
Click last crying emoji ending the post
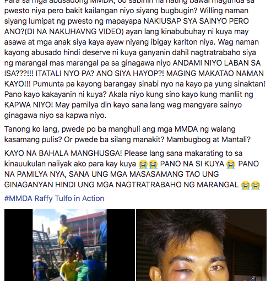click(x=256, y=185)
